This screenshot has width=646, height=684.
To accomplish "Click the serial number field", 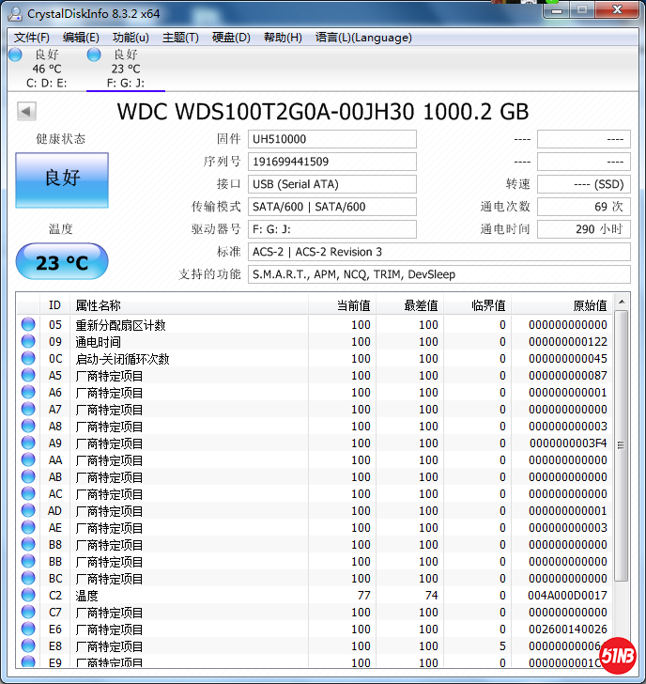I will [x=332, y=162].
